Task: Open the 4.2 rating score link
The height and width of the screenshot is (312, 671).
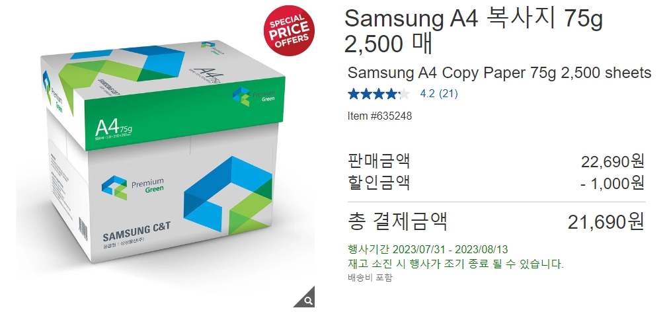Action: [x=428, y=94]
